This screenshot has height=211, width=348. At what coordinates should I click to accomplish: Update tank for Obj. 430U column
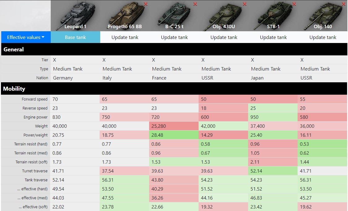click(224, 37)
